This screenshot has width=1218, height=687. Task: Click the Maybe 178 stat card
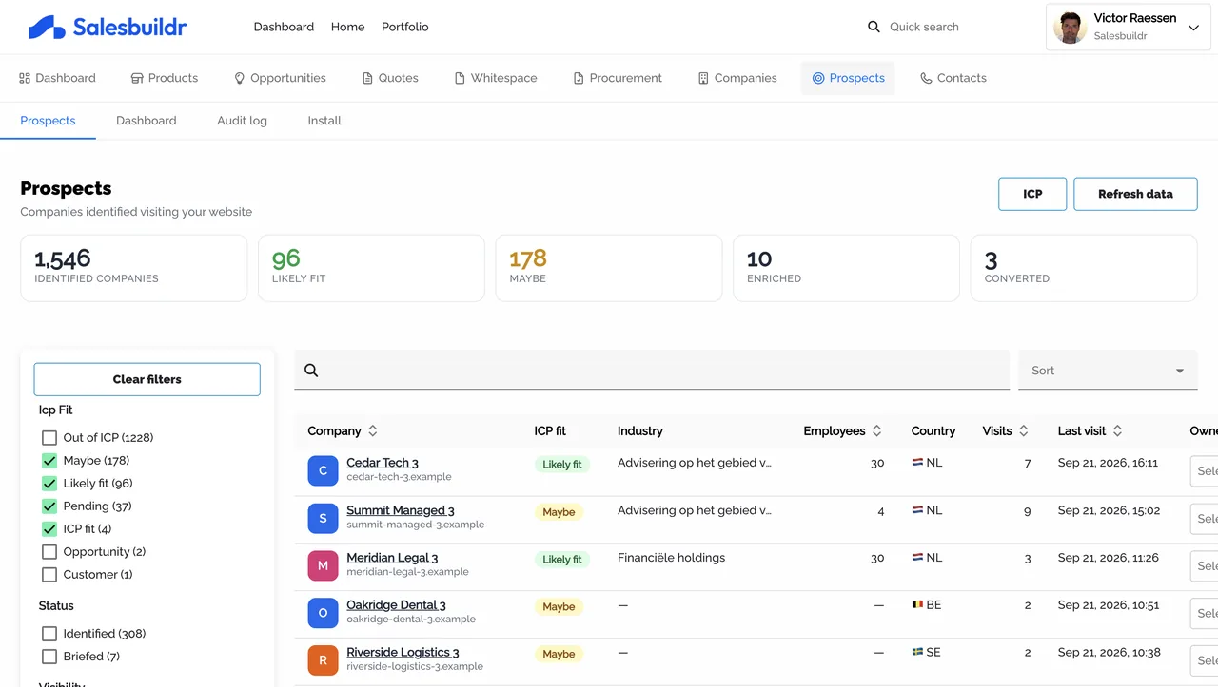pos(609,268)
